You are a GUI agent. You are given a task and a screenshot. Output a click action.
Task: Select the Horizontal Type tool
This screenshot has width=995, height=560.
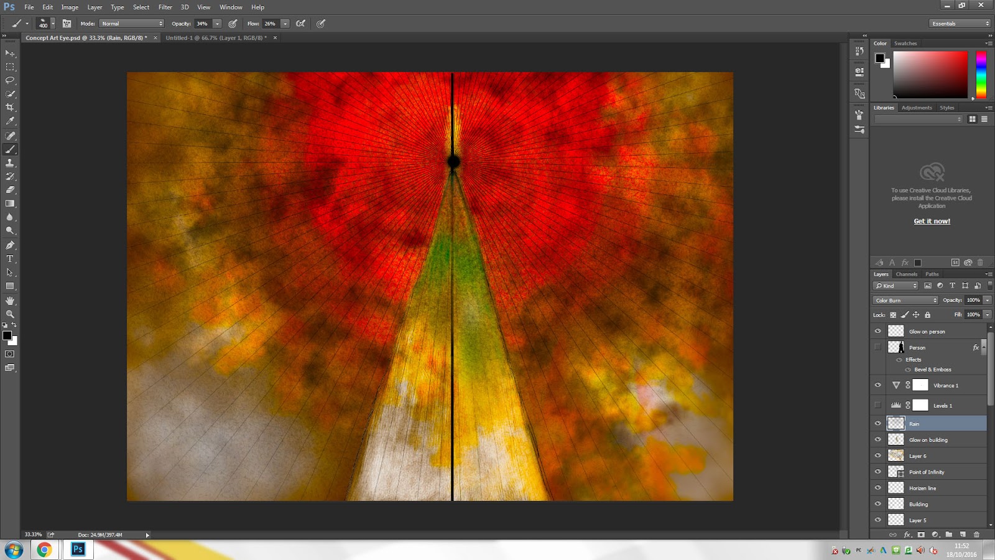[10, 259]
